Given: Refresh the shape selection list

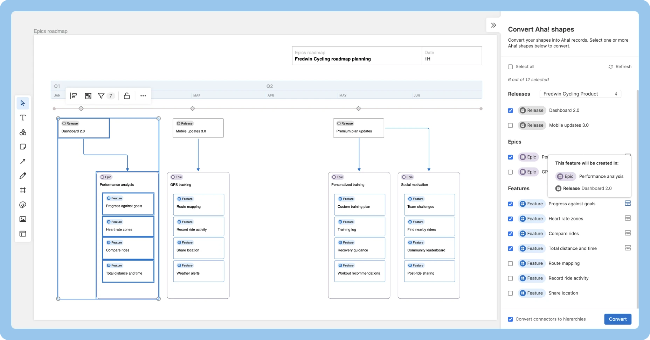Looking at the screenshot, I should [620, 66].
